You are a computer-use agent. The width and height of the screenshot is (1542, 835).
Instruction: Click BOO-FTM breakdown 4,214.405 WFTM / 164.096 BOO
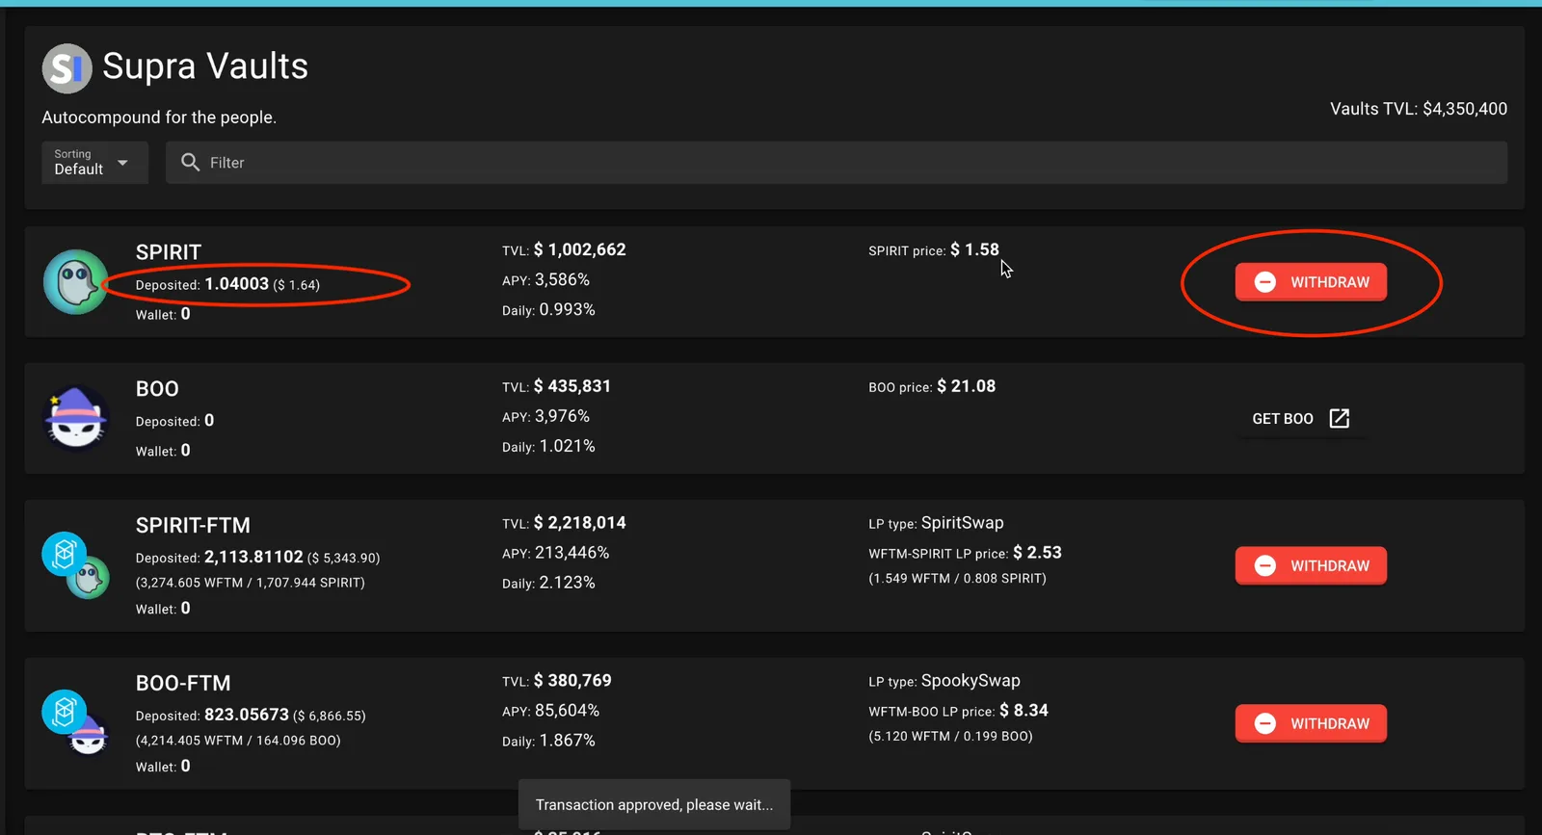pos(238,741)
